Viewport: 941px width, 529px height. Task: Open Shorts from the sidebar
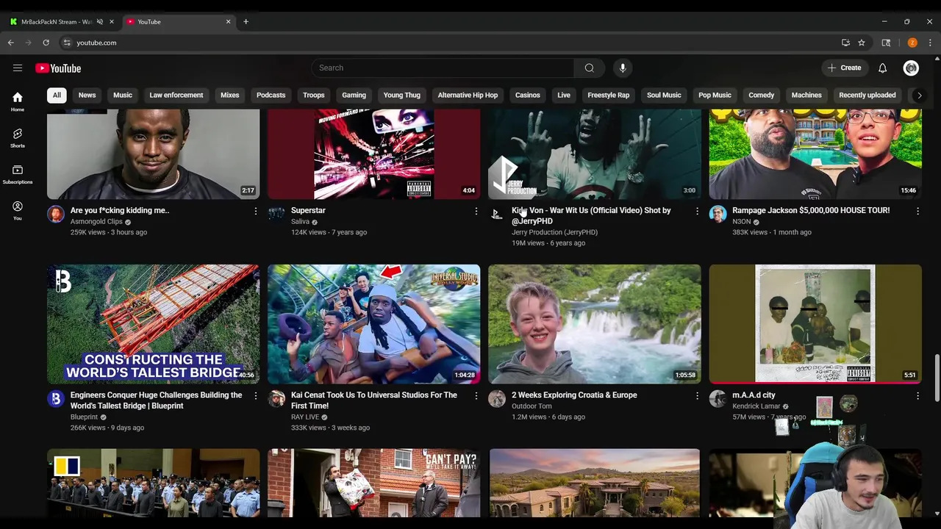18,137
